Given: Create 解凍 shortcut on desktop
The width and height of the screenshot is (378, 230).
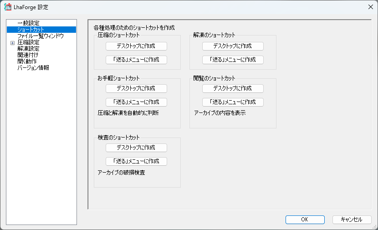Looking at the screenshot, I should 233,46.
